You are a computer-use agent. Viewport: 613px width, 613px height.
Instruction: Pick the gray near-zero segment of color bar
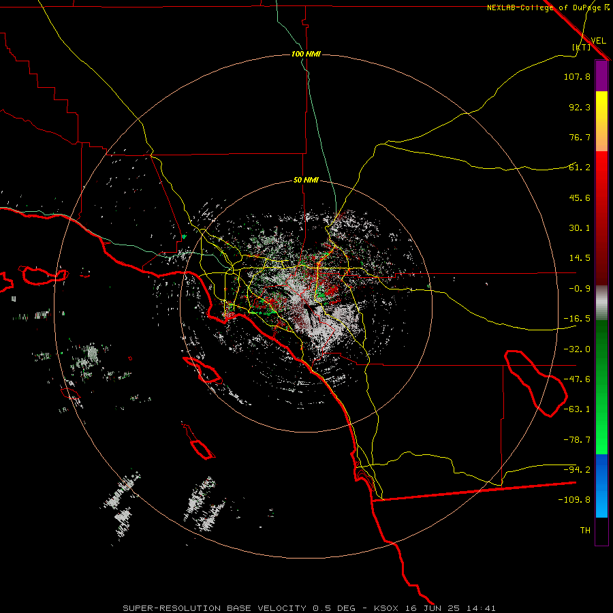601,303
